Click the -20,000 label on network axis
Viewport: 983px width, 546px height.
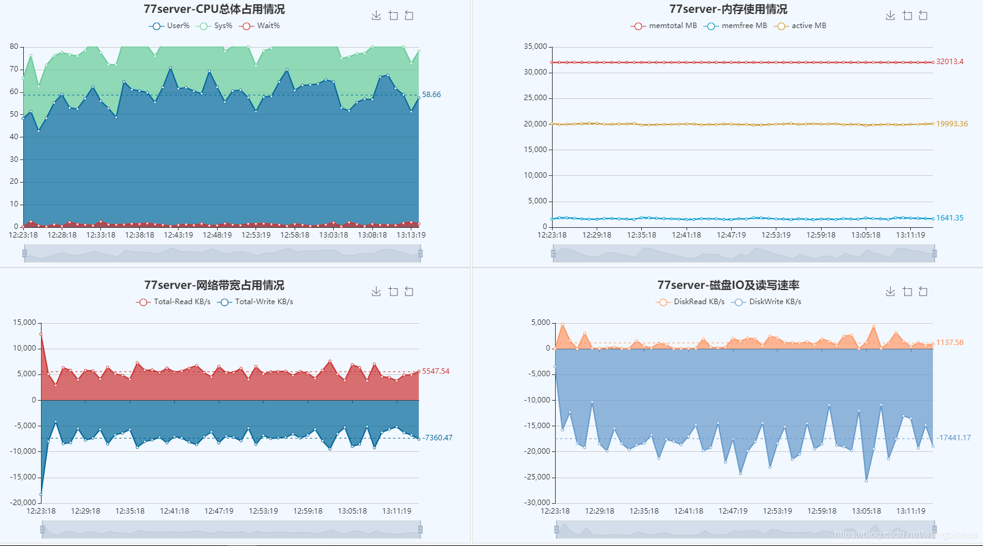23,503
